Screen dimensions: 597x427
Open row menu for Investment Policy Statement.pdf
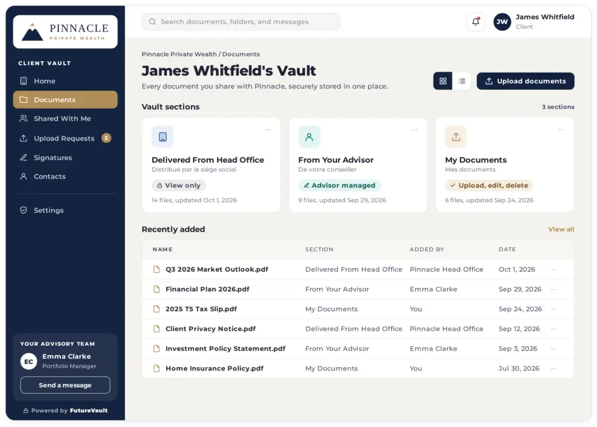point(553,348)
